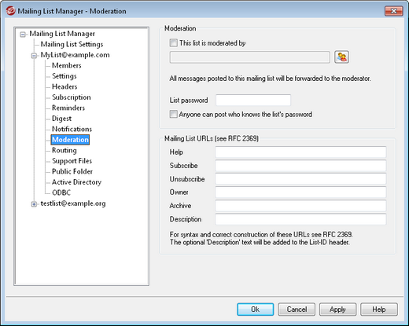Collapse the MyList@example.com tree node
Image resolution: width=409 pixels, height=326 pixels.
point(34,56)
